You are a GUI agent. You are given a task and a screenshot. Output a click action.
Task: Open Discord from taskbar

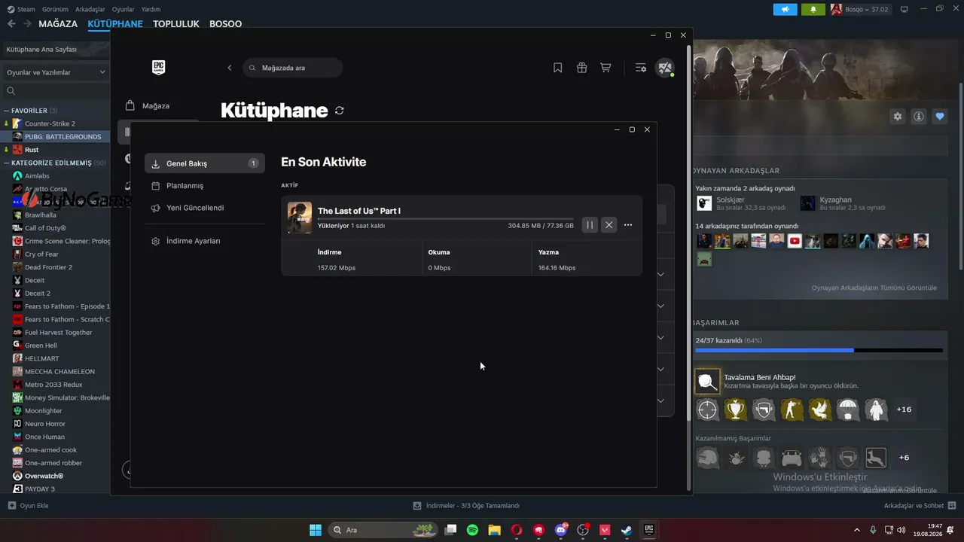pos(561,530)
